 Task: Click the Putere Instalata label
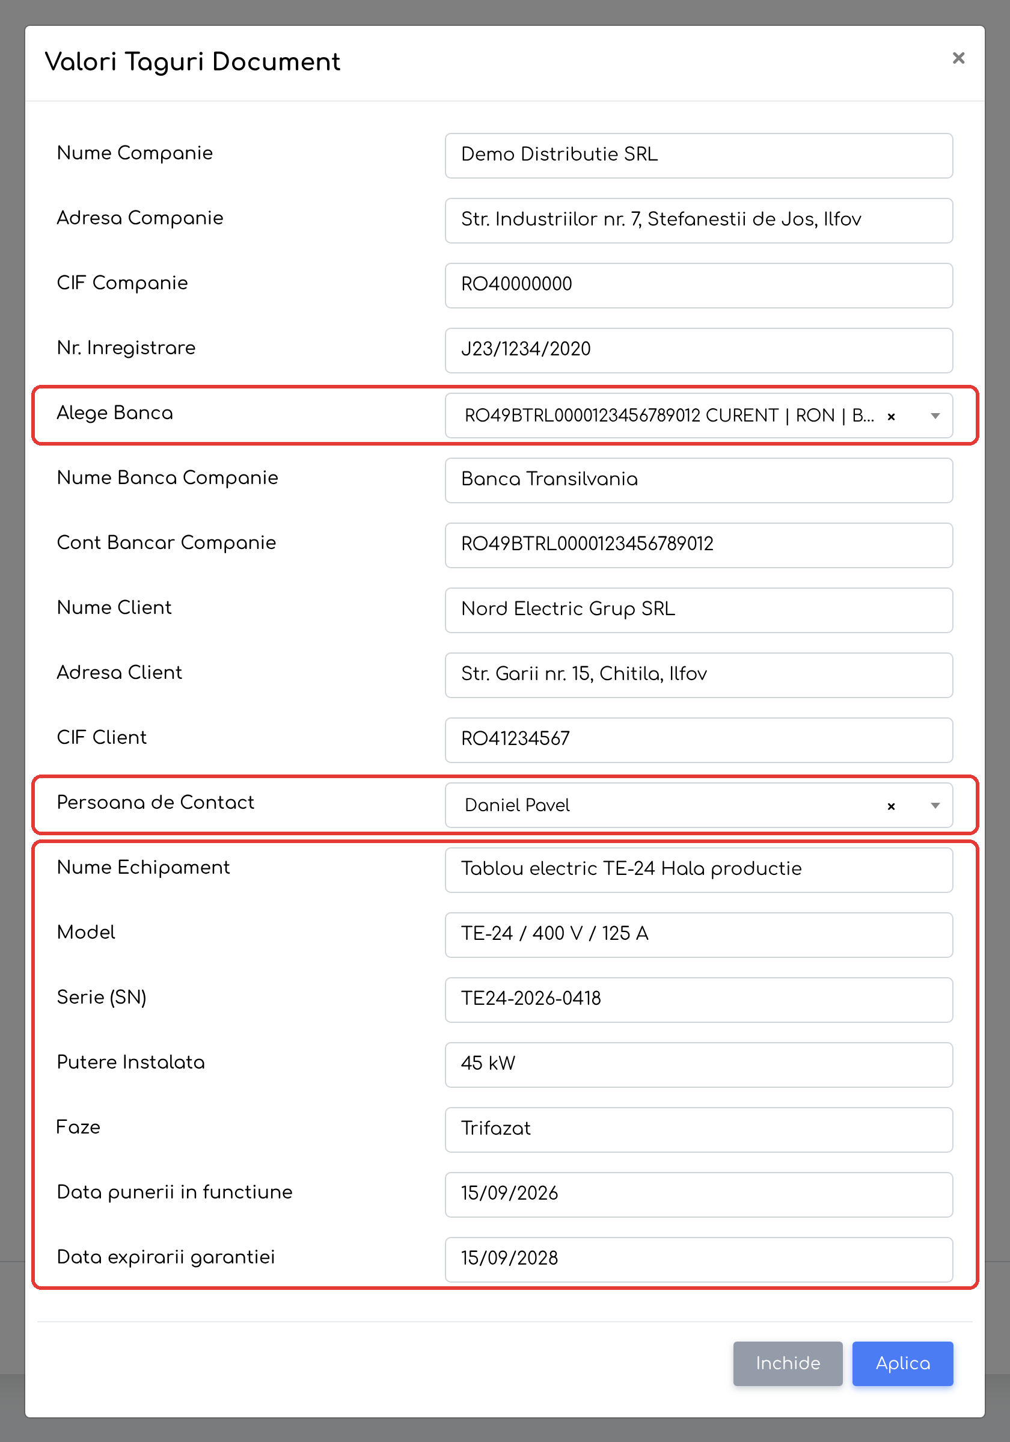[130, 1062]
